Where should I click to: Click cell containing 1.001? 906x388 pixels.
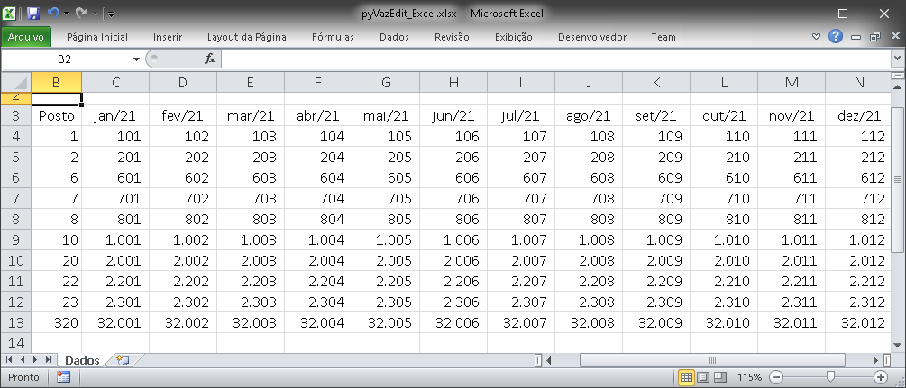(115, 239)
